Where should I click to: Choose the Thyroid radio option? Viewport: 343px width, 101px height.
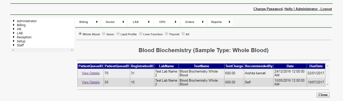166,34
